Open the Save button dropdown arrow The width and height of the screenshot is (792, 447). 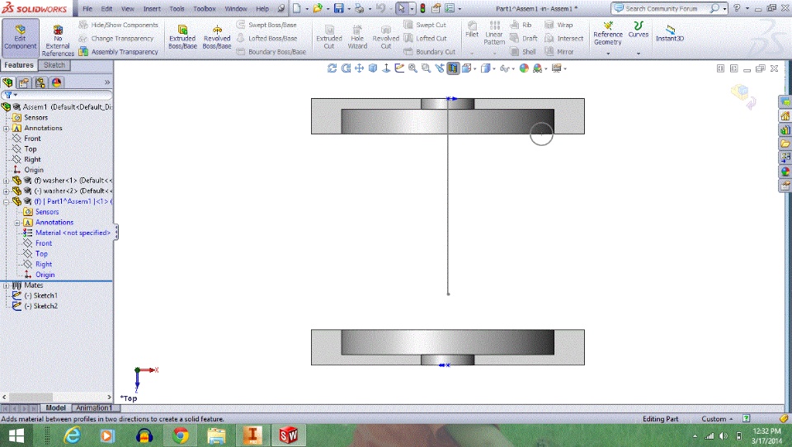coord(348,9)
